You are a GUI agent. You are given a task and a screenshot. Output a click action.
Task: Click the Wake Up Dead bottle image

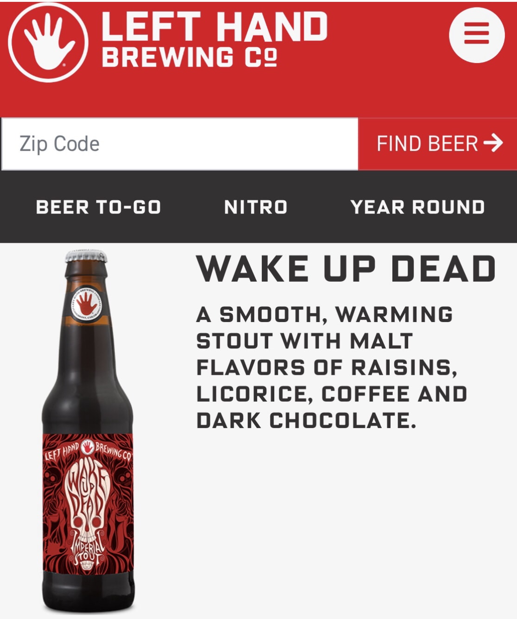(x=88, y=431)
